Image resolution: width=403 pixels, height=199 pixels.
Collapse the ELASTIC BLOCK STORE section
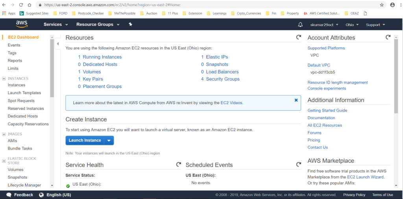(4, 161)
